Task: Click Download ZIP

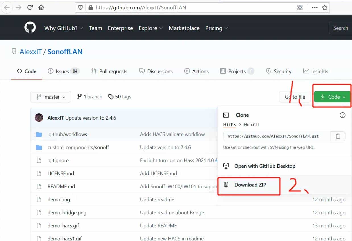Action: point(250,185)
